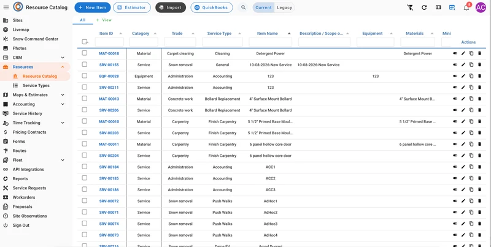The height and width of the screenshot is (247, 491).
Task: Sort by Category column arrow
Action: pos(155,34)
